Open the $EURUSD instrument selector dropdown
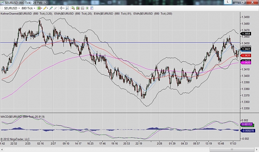Viewport: 259px width, 152px height. (x=12, y=8)
